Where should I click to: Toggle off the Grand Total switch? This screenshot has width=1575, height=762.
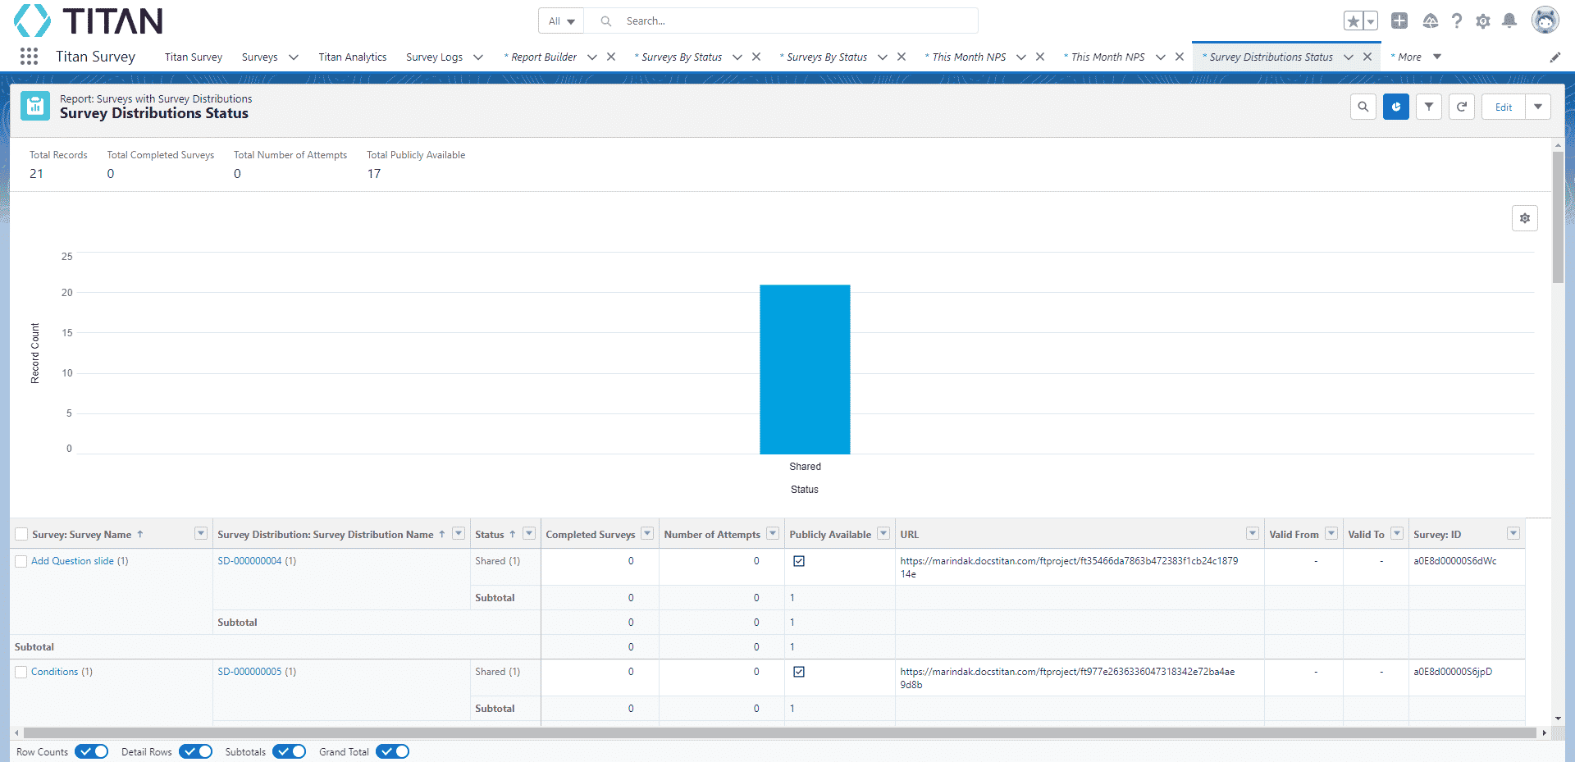(392, 751)
